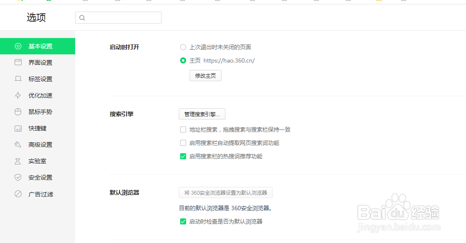Click the 广告过滤 block icon
This screenshot has width=466, height=243.
point(18,194)
